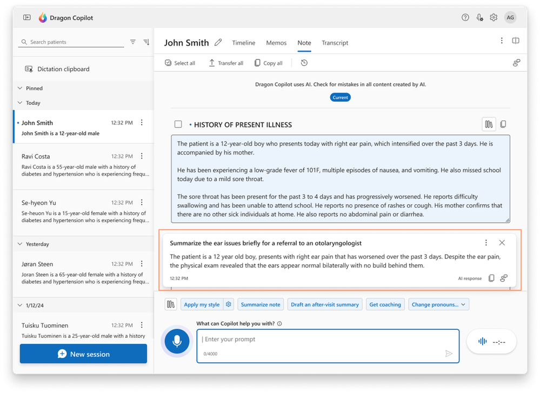The height and width of the screenshot is (393, 540).
Task: Click Transfer all button
Action: tap(226, 63)
